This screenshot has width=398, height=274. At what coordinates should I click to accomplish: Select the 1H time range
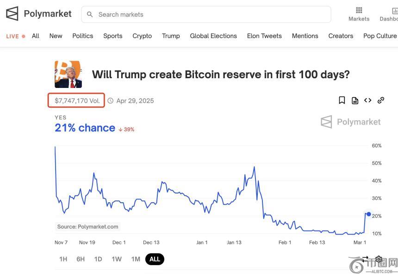tap(63, 259)
